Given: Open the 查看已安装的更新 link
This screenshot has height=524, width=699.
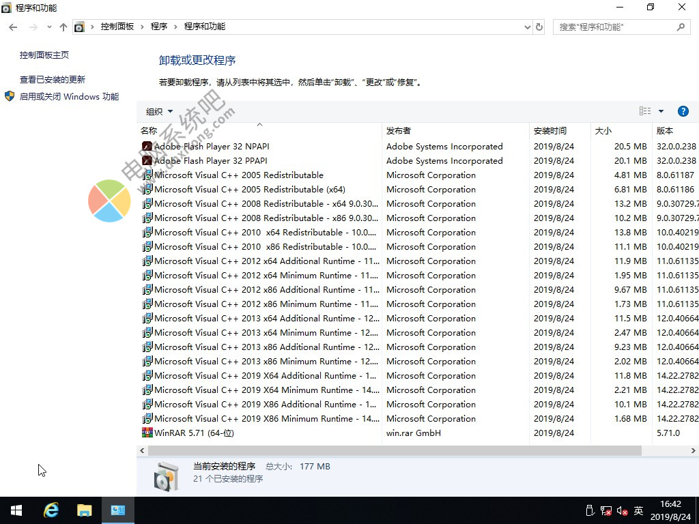Looking at the screenshot, I should [53, 80].
